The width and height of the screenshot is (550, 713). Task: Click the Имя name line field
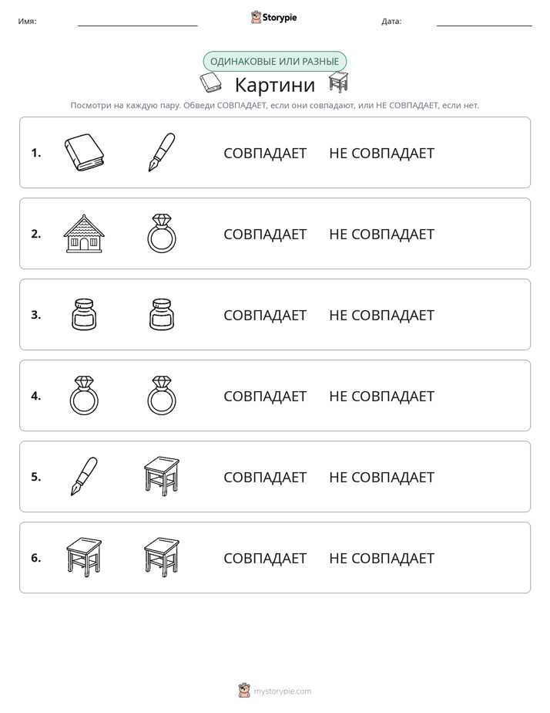click(x=137, y=22)
